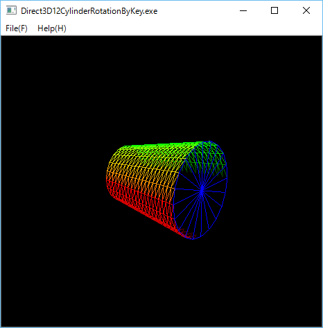Click the far left rim of cylinder
Viewport: 323px width, 328px height.
107,178
